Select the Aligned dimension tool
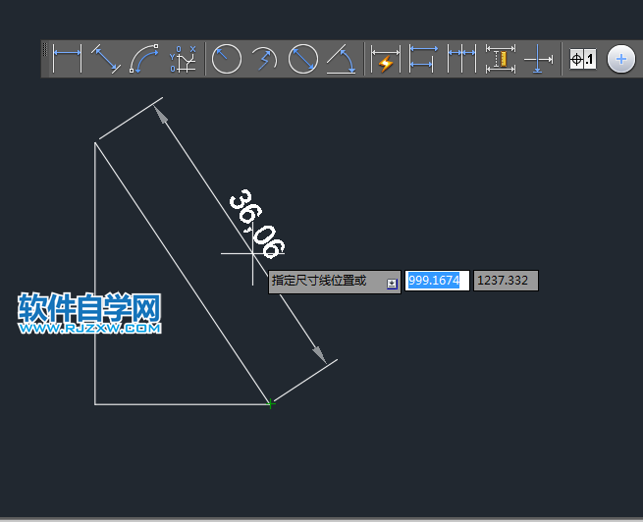This screenshot has height=522, width=643. [x=106, y=59]
